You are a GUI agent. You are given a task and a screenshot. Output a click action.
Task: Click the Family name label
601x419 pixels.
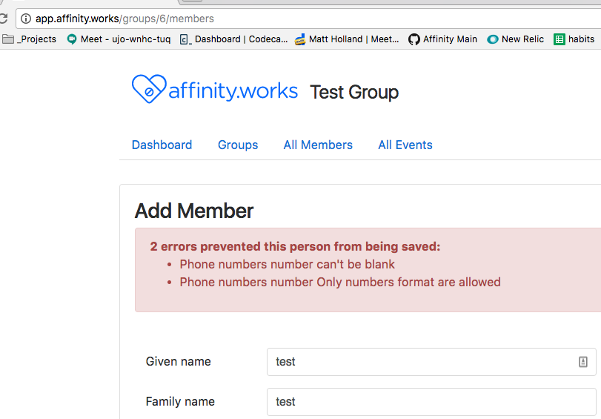[180, 401]
